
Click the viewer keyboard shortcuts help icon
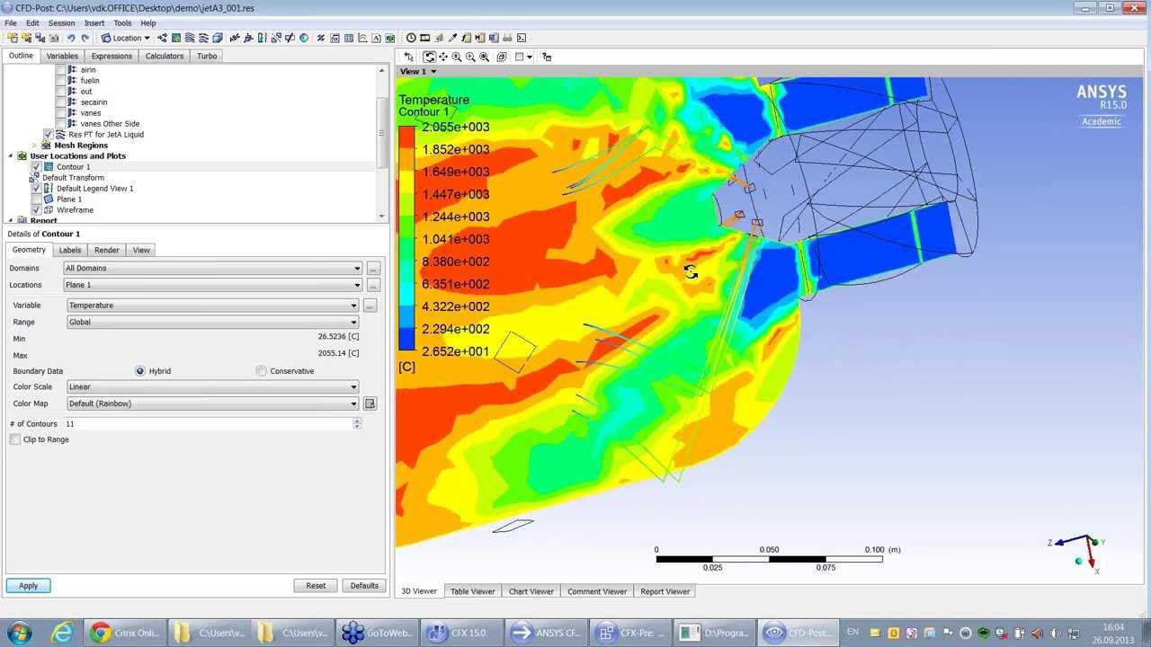coord(547,57)
